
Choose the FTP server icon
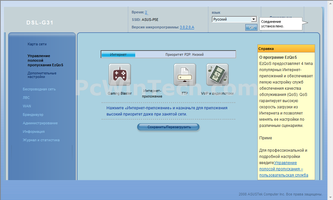click(185, 74)
